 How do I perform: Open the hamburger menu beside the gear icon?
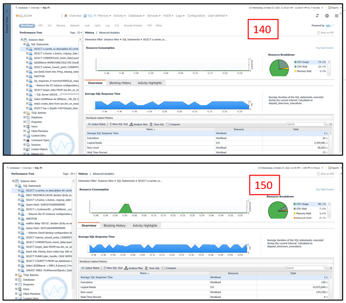[x=336, y=16]
